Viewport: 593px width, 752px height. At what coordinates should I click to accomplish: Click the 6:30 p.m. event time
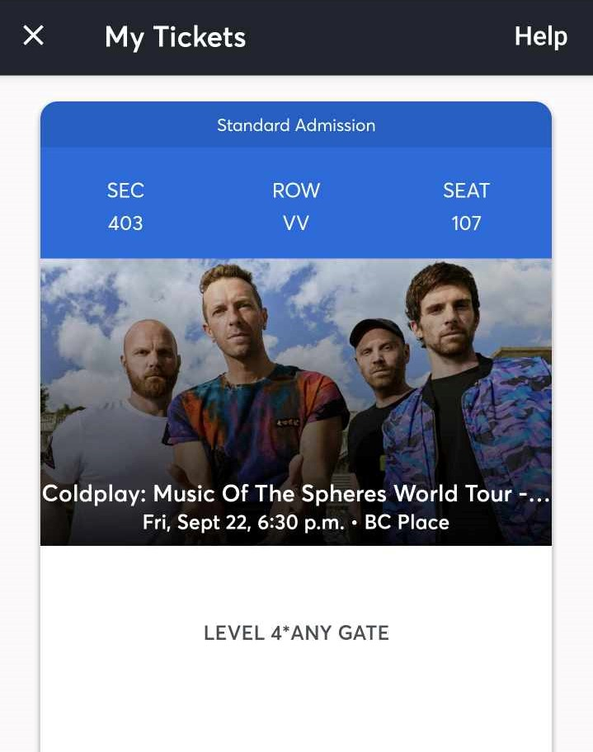click(300, 523)
